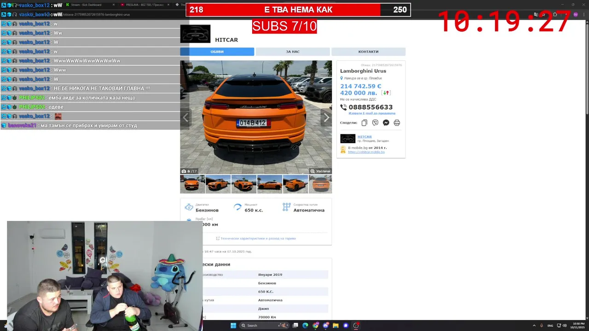Screen dimensions: 589x331
Task: Click the 420 000 лв. price
Action: tap(358, 93)
